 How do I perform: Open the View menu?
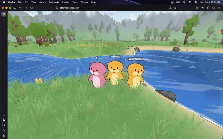point(33,2)
